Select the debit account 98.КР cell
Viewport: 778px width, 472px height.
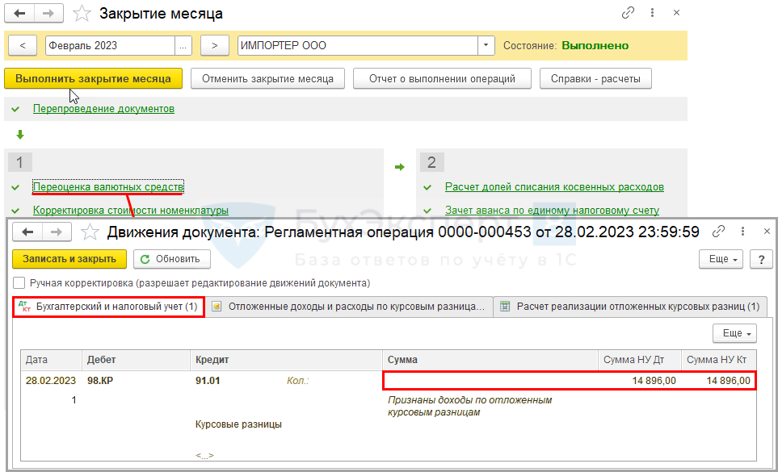click(100, 380)
